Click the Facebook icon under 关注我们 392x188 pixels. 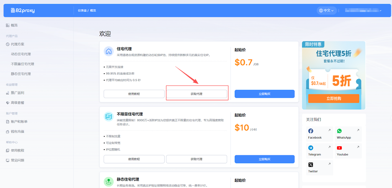pos(311,131)
